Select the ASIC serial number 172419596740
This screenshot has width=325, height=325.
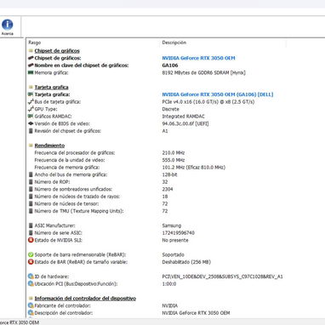click(x=179, y=233)
